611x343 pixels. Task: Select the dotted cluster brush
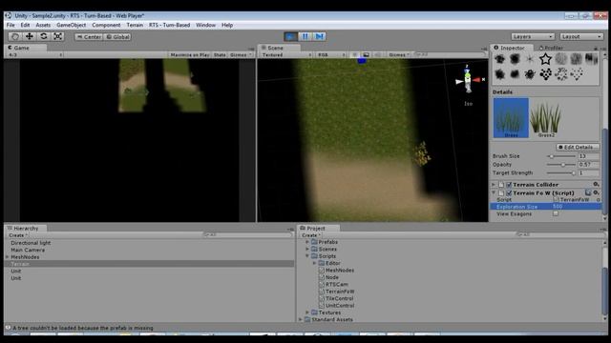[x=545, y=74]
